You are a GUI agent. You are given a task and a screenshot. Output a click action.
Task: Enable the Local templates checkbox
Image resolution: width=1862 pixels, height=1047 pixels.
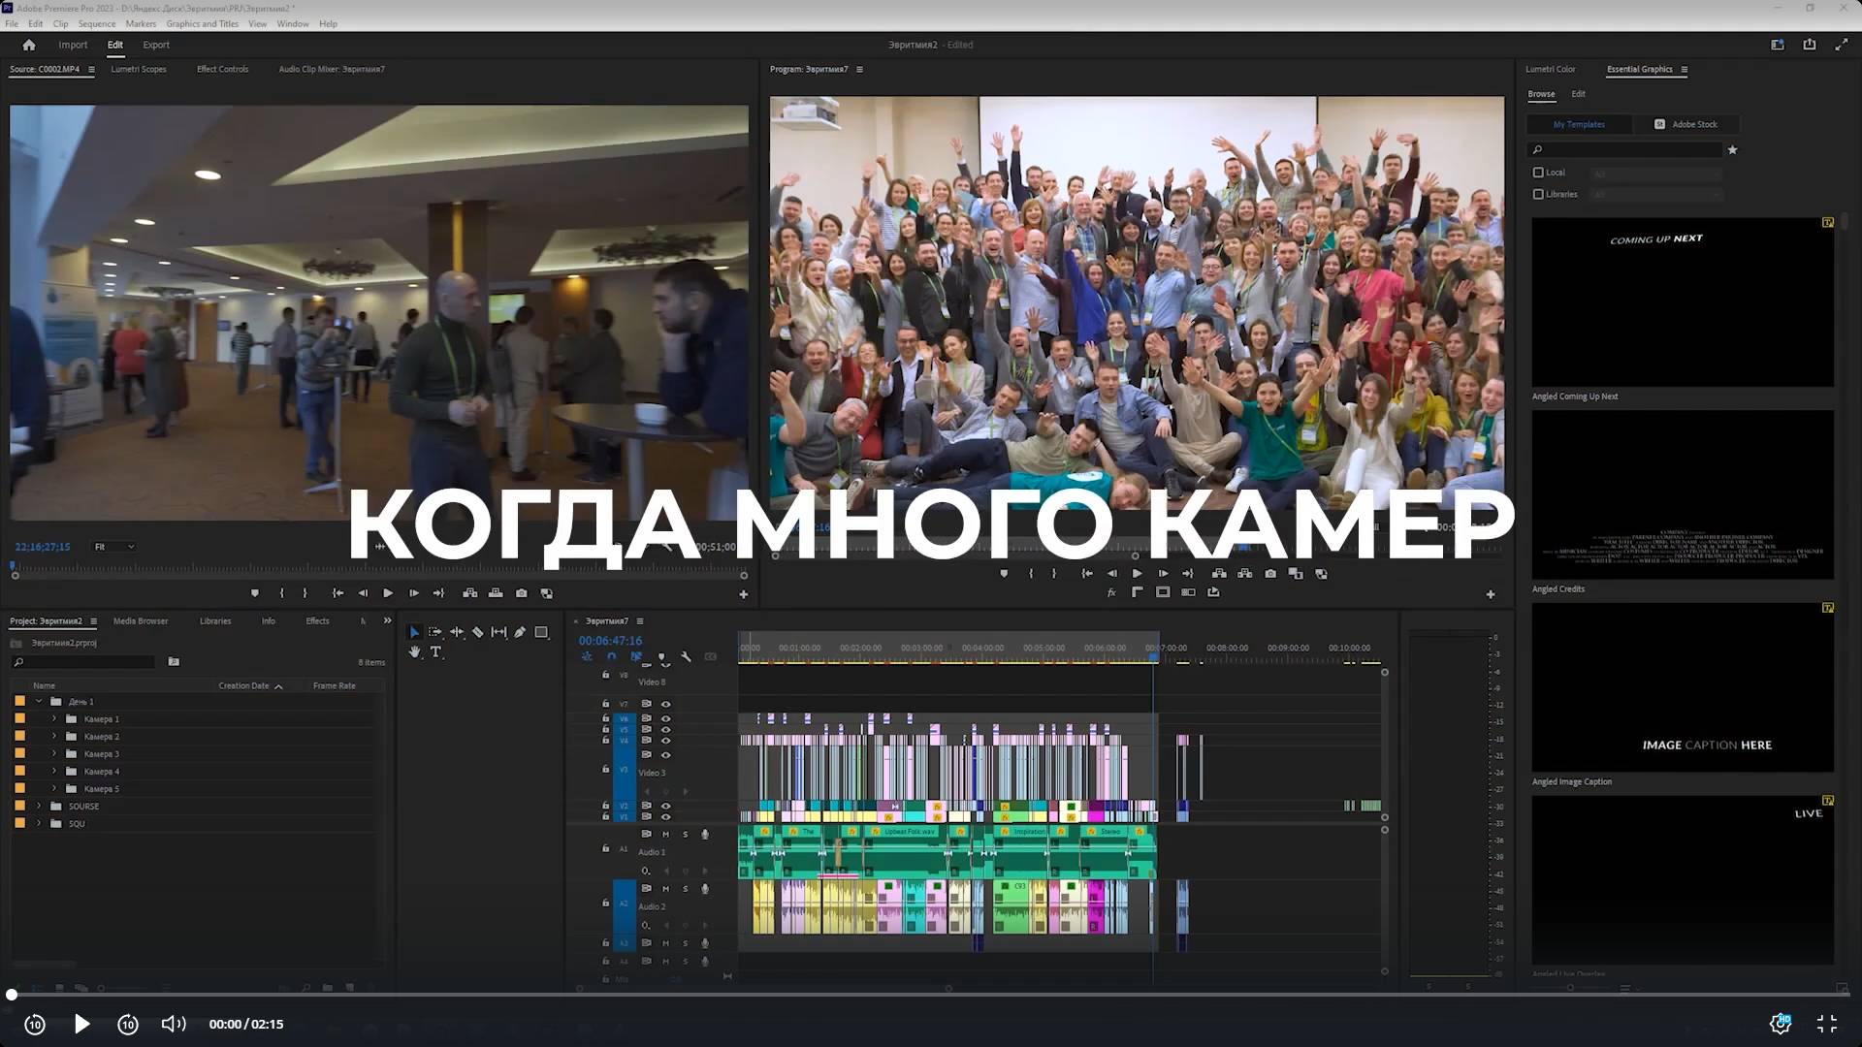point(1538,173)
